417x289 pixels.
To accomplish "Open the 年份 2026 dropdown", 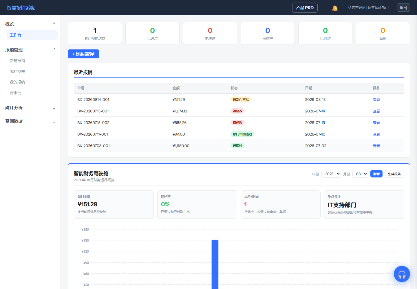I will coord(331,174).
